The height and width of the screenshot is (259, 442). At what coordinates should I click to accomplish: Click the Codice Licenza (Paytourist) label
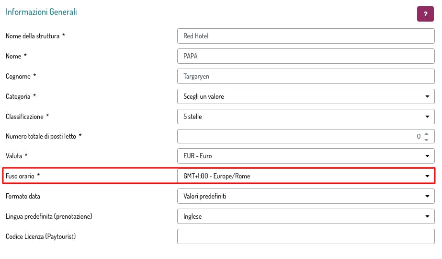(41, 236)
